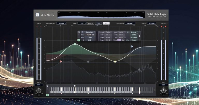199x105 pixels.
Task: Open the VIEW ±20 range dropdown
Action: point(82,23)
